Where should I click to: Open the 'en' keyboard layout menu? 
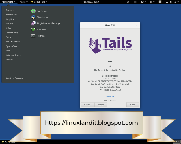(x=152, y=2)
